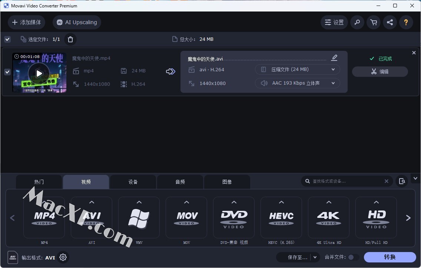This screenshot has width=421, height=268.
Task: Expand HEVC presets with the up chevron
Action: coord(281,202)
